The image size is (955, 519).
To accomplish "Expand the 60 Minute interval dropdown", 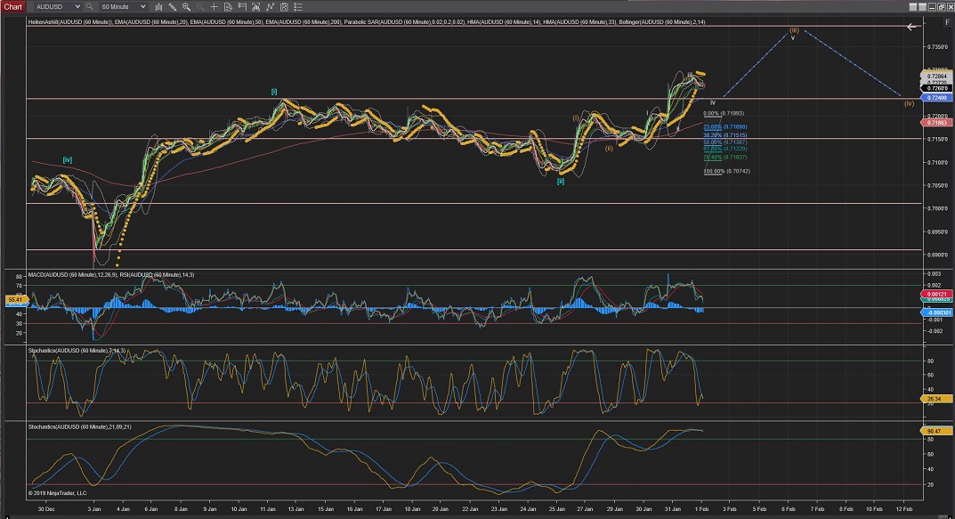I will pos(142,7).
